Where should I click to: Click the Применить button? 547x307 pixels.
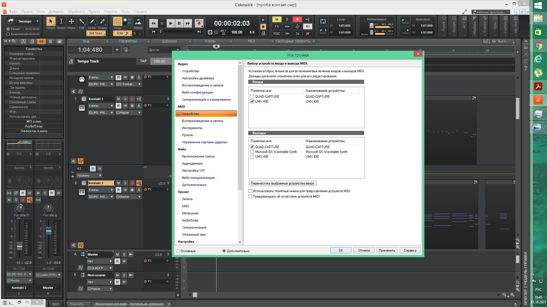(x=387, y=250)
